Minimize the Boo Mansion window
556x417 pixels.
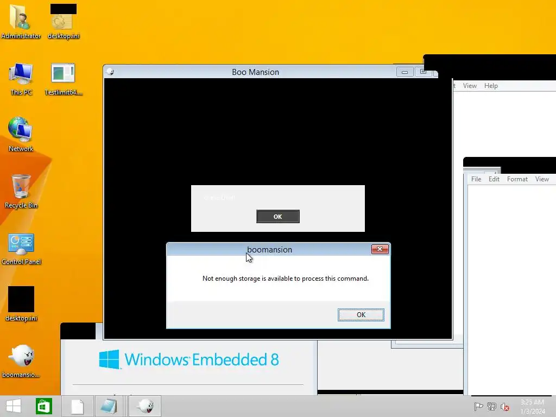(405, 72)
